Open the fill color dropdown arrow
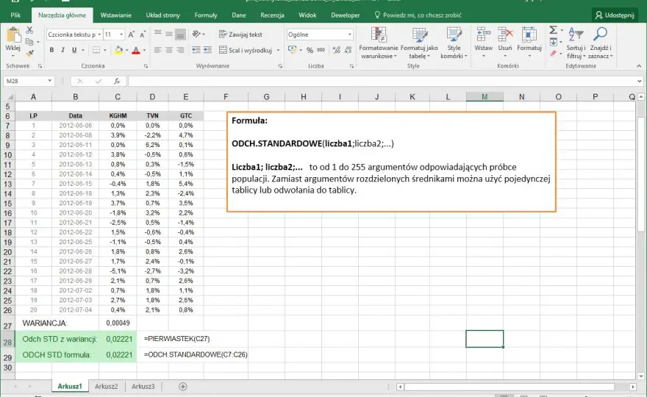Viewport: 647px width, 397px height. 126,50
